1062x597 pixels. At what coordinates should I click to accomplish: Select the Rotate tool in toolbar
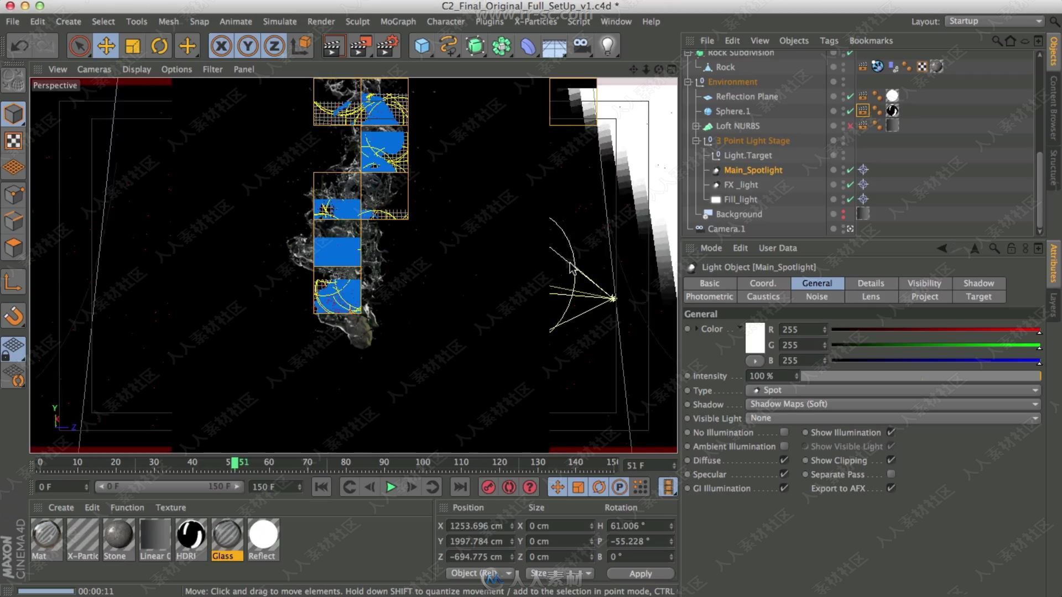160,45
